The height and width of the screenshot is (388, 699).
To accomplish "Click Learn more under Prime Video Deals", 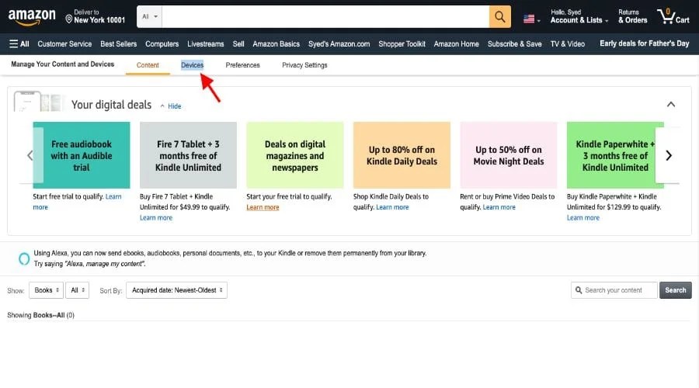I will point(499,207).
